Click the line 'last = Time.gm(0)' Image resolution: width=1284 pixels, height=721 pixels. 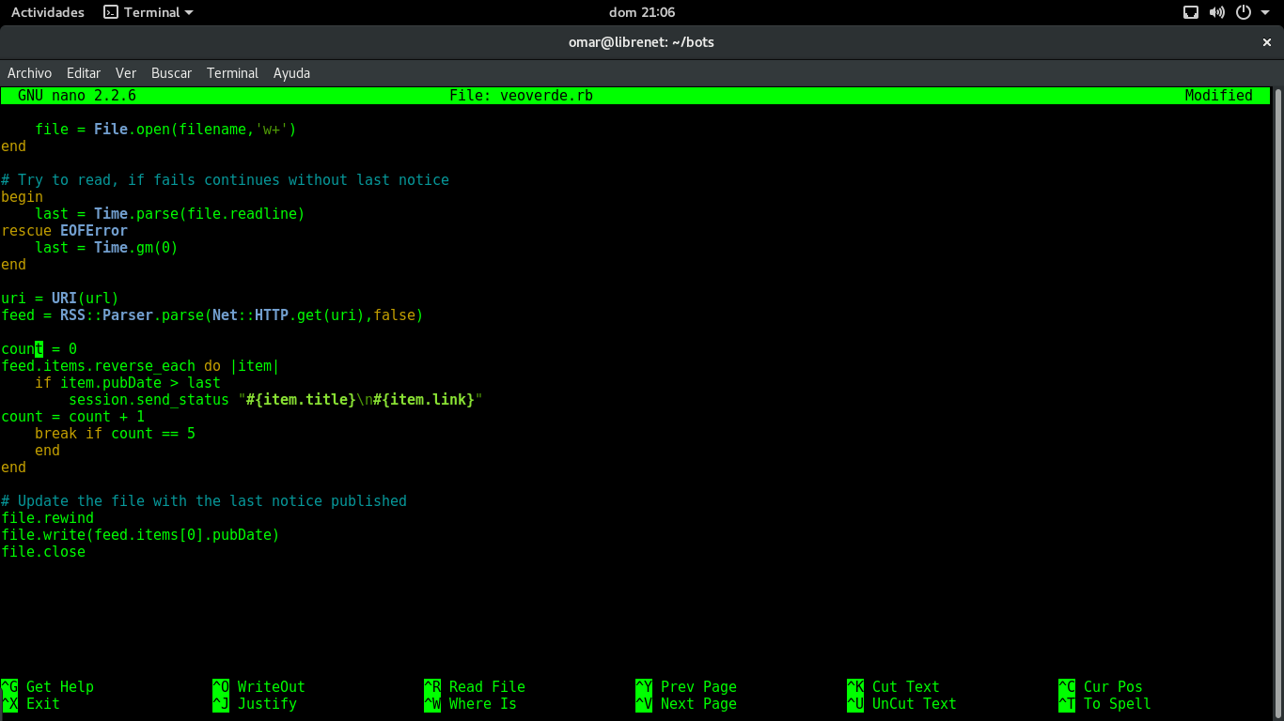click(x=106, y=248)
